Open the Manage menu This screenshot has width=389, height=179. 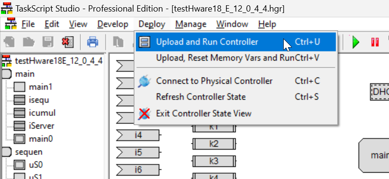tap(191, 24)
